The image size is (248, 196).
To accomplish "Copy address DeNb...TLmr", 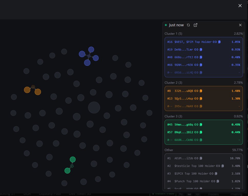I will coord(201,50).
